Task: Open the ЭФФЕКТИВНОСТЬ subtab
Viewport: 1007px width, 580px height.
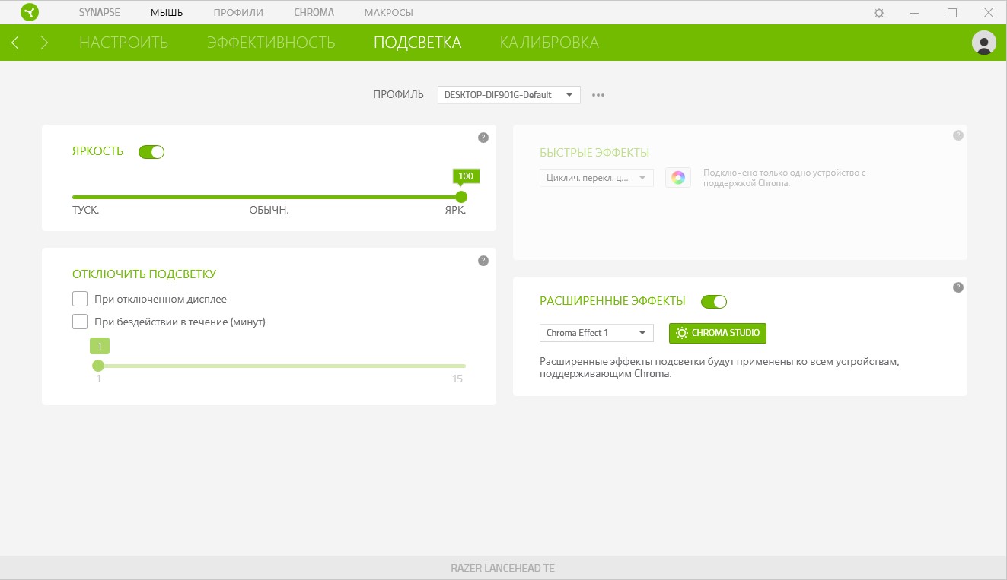Action: click(x=271, y=43)
